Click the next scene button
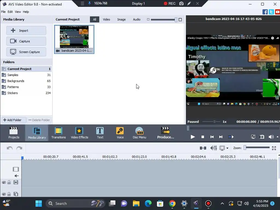 (231, 137)
